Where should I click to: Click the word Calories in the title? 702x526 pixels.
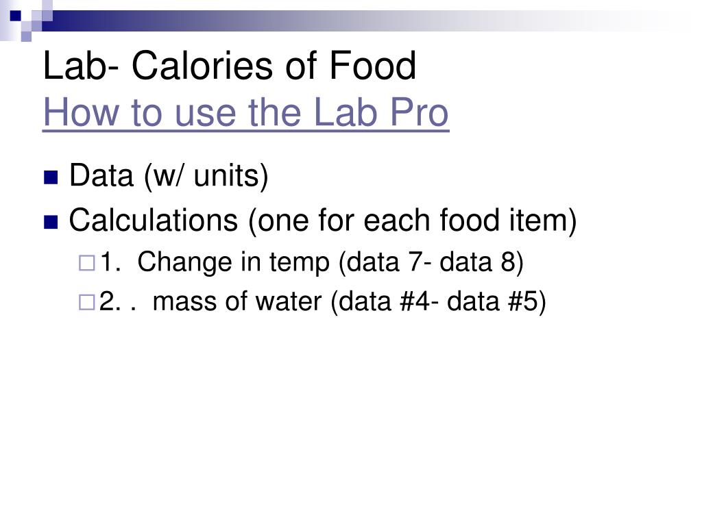coord(202,66)
